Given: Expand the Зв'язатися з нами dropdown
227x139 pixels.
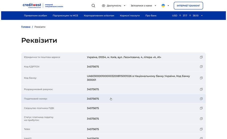Looking at the screenshot, I should (x=155, y=6).
